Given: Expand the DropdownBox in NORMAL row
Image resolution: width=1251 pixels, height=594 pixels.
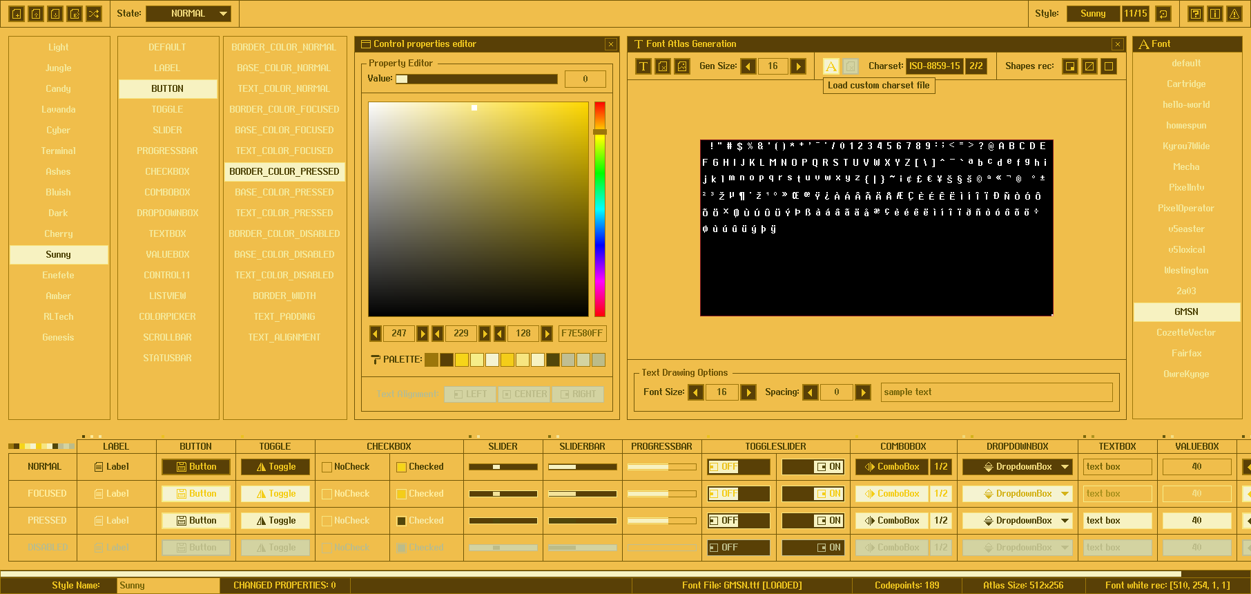Looking at the screenshot, I should [1017, 467].
